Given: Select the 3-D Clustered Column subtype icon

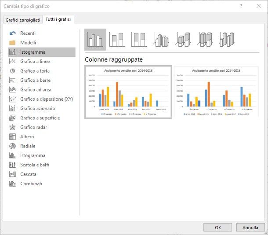Looking at the screenshot, I should (x=161, y=40).
